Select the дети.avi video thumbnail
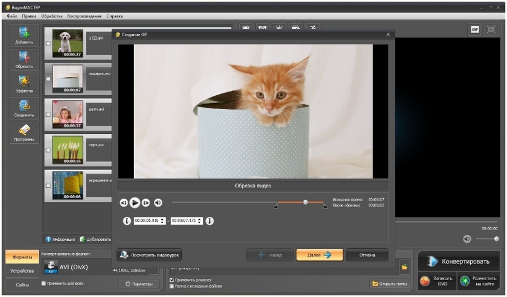This screenshot has height=297, width=507. (x=68, y=113)
